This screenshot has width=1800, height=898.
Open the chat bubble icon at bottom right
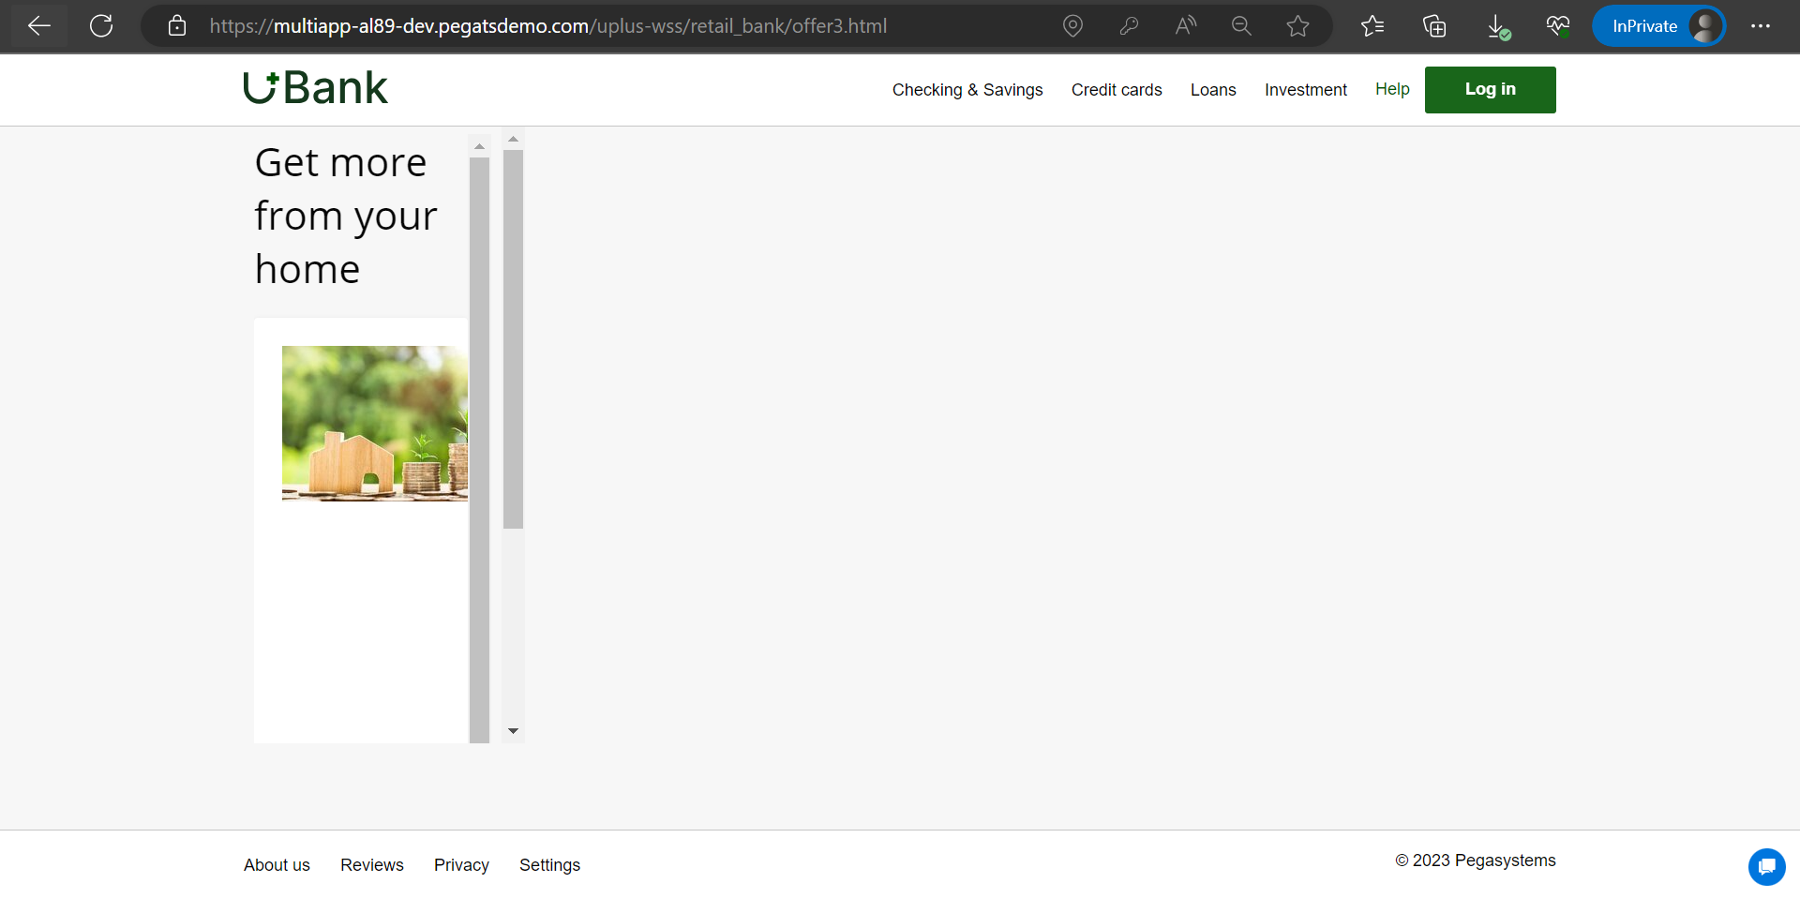[1767, 867]
